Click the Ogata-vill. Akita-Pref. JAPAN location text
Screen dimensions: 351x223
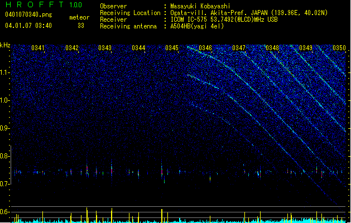(x=249, y=13)
